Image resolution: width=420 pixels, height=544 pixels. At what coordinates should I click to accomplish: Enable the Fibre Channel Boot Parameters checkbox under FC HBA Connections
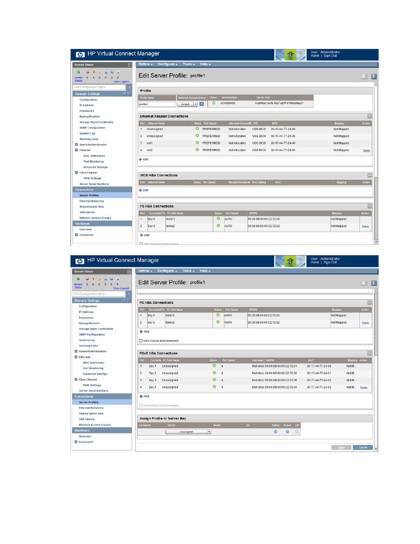pyautogui.click(x=141, y=341)
